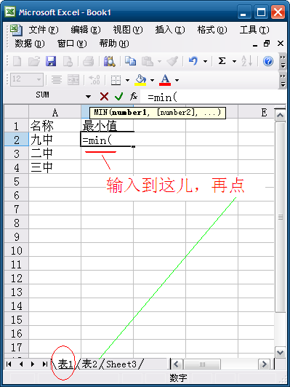
Task: Open Print Preview with the magnifier icon
Action: click(110, 61)
